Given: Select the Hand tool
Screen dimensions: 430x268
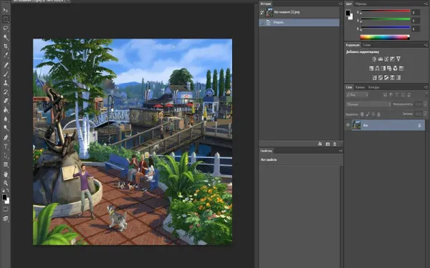Looking at the screenshot, I should pos(6,174).
